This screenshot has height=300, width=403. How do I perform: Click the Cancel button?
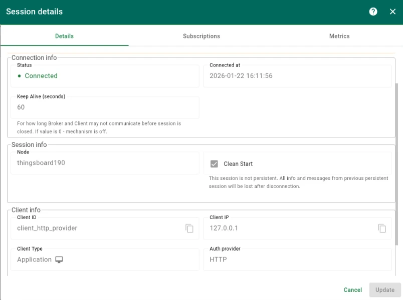pyautogui.click(x=353, y=289)
